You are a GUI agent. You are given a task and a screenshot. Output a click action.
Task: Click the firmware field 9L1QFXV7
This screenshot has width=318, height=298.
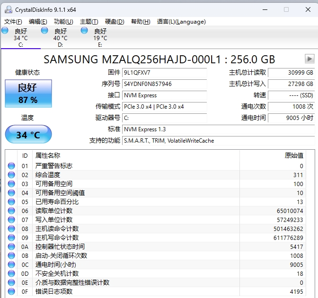(x=165, y=73)
